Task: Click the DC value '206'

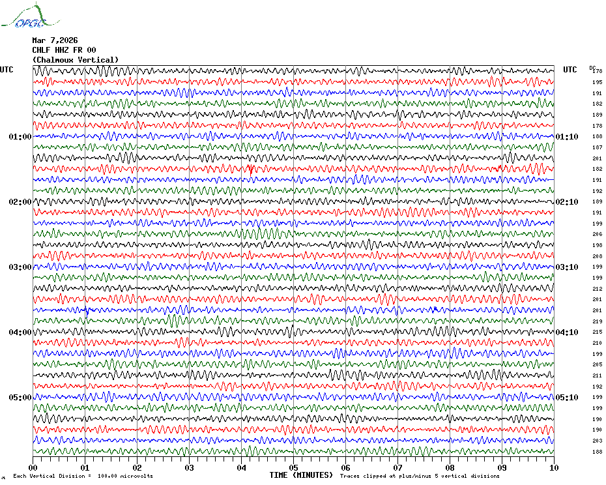Action: click(597, 235)
